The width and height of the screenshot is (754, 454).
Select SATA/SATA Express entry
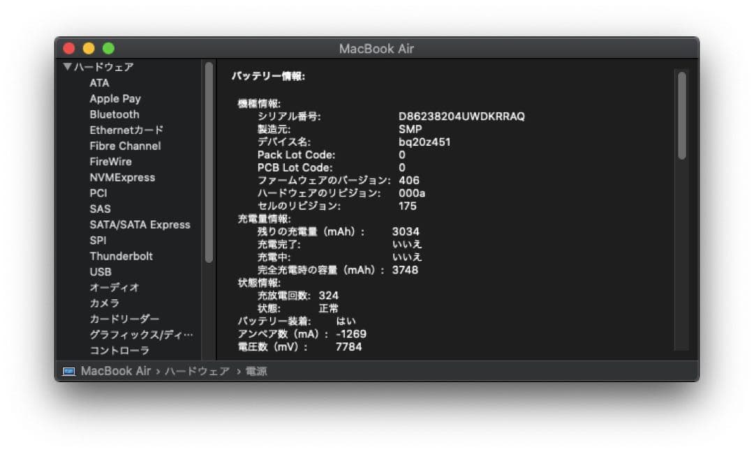coord(140,225)
